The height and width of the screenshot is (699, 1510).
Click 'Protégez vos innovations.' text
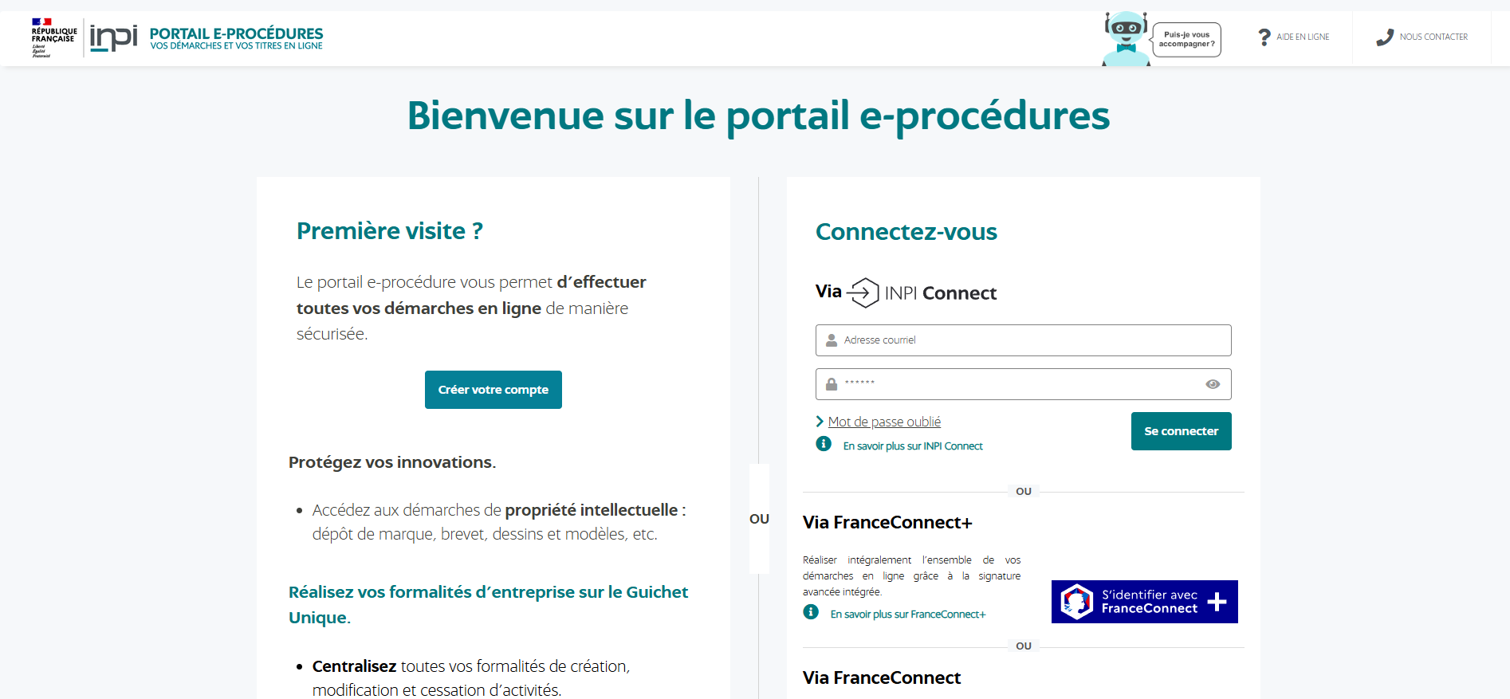(x=392, y=462)
